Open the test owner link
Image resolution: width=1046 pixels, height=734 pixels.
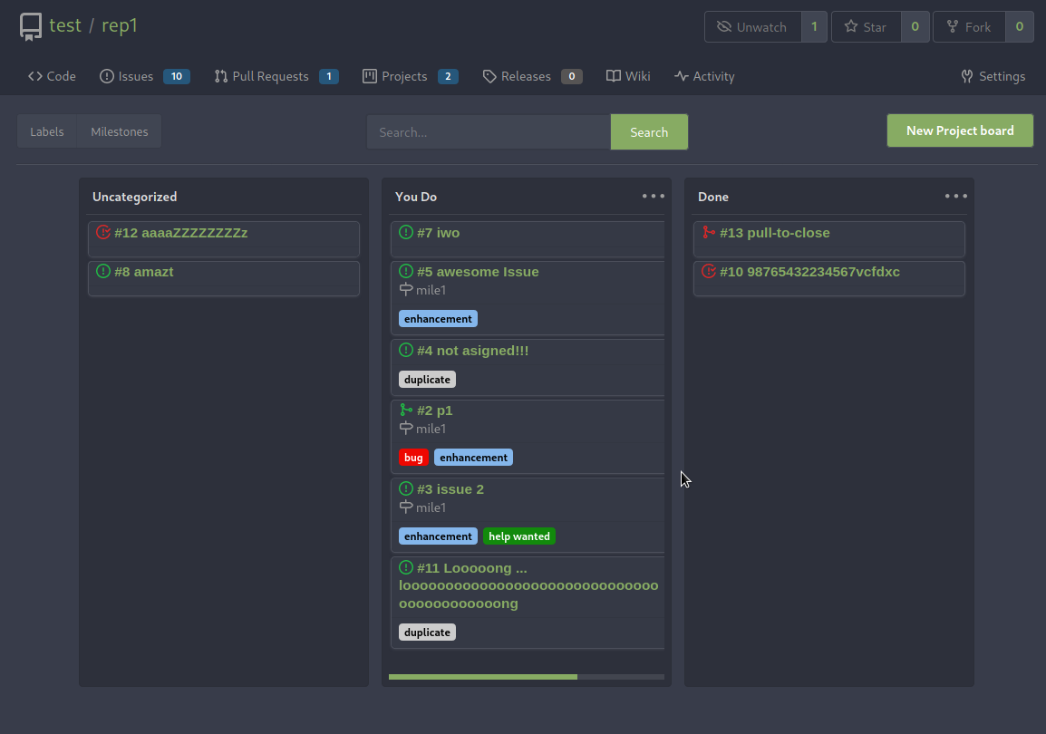tap(65, 25)
